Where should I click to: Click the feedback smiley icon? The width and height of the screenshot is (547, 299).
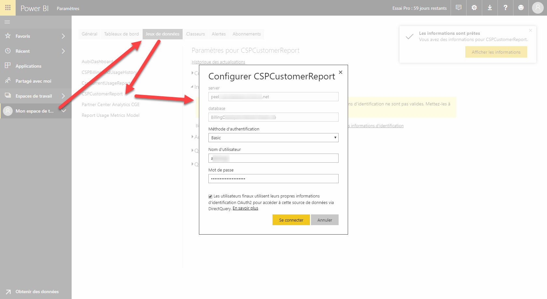521,7
